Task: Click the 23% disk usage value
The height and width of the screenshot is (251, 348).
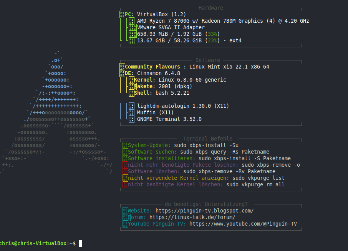Action: pyautogui.click(x=214, y=40)
